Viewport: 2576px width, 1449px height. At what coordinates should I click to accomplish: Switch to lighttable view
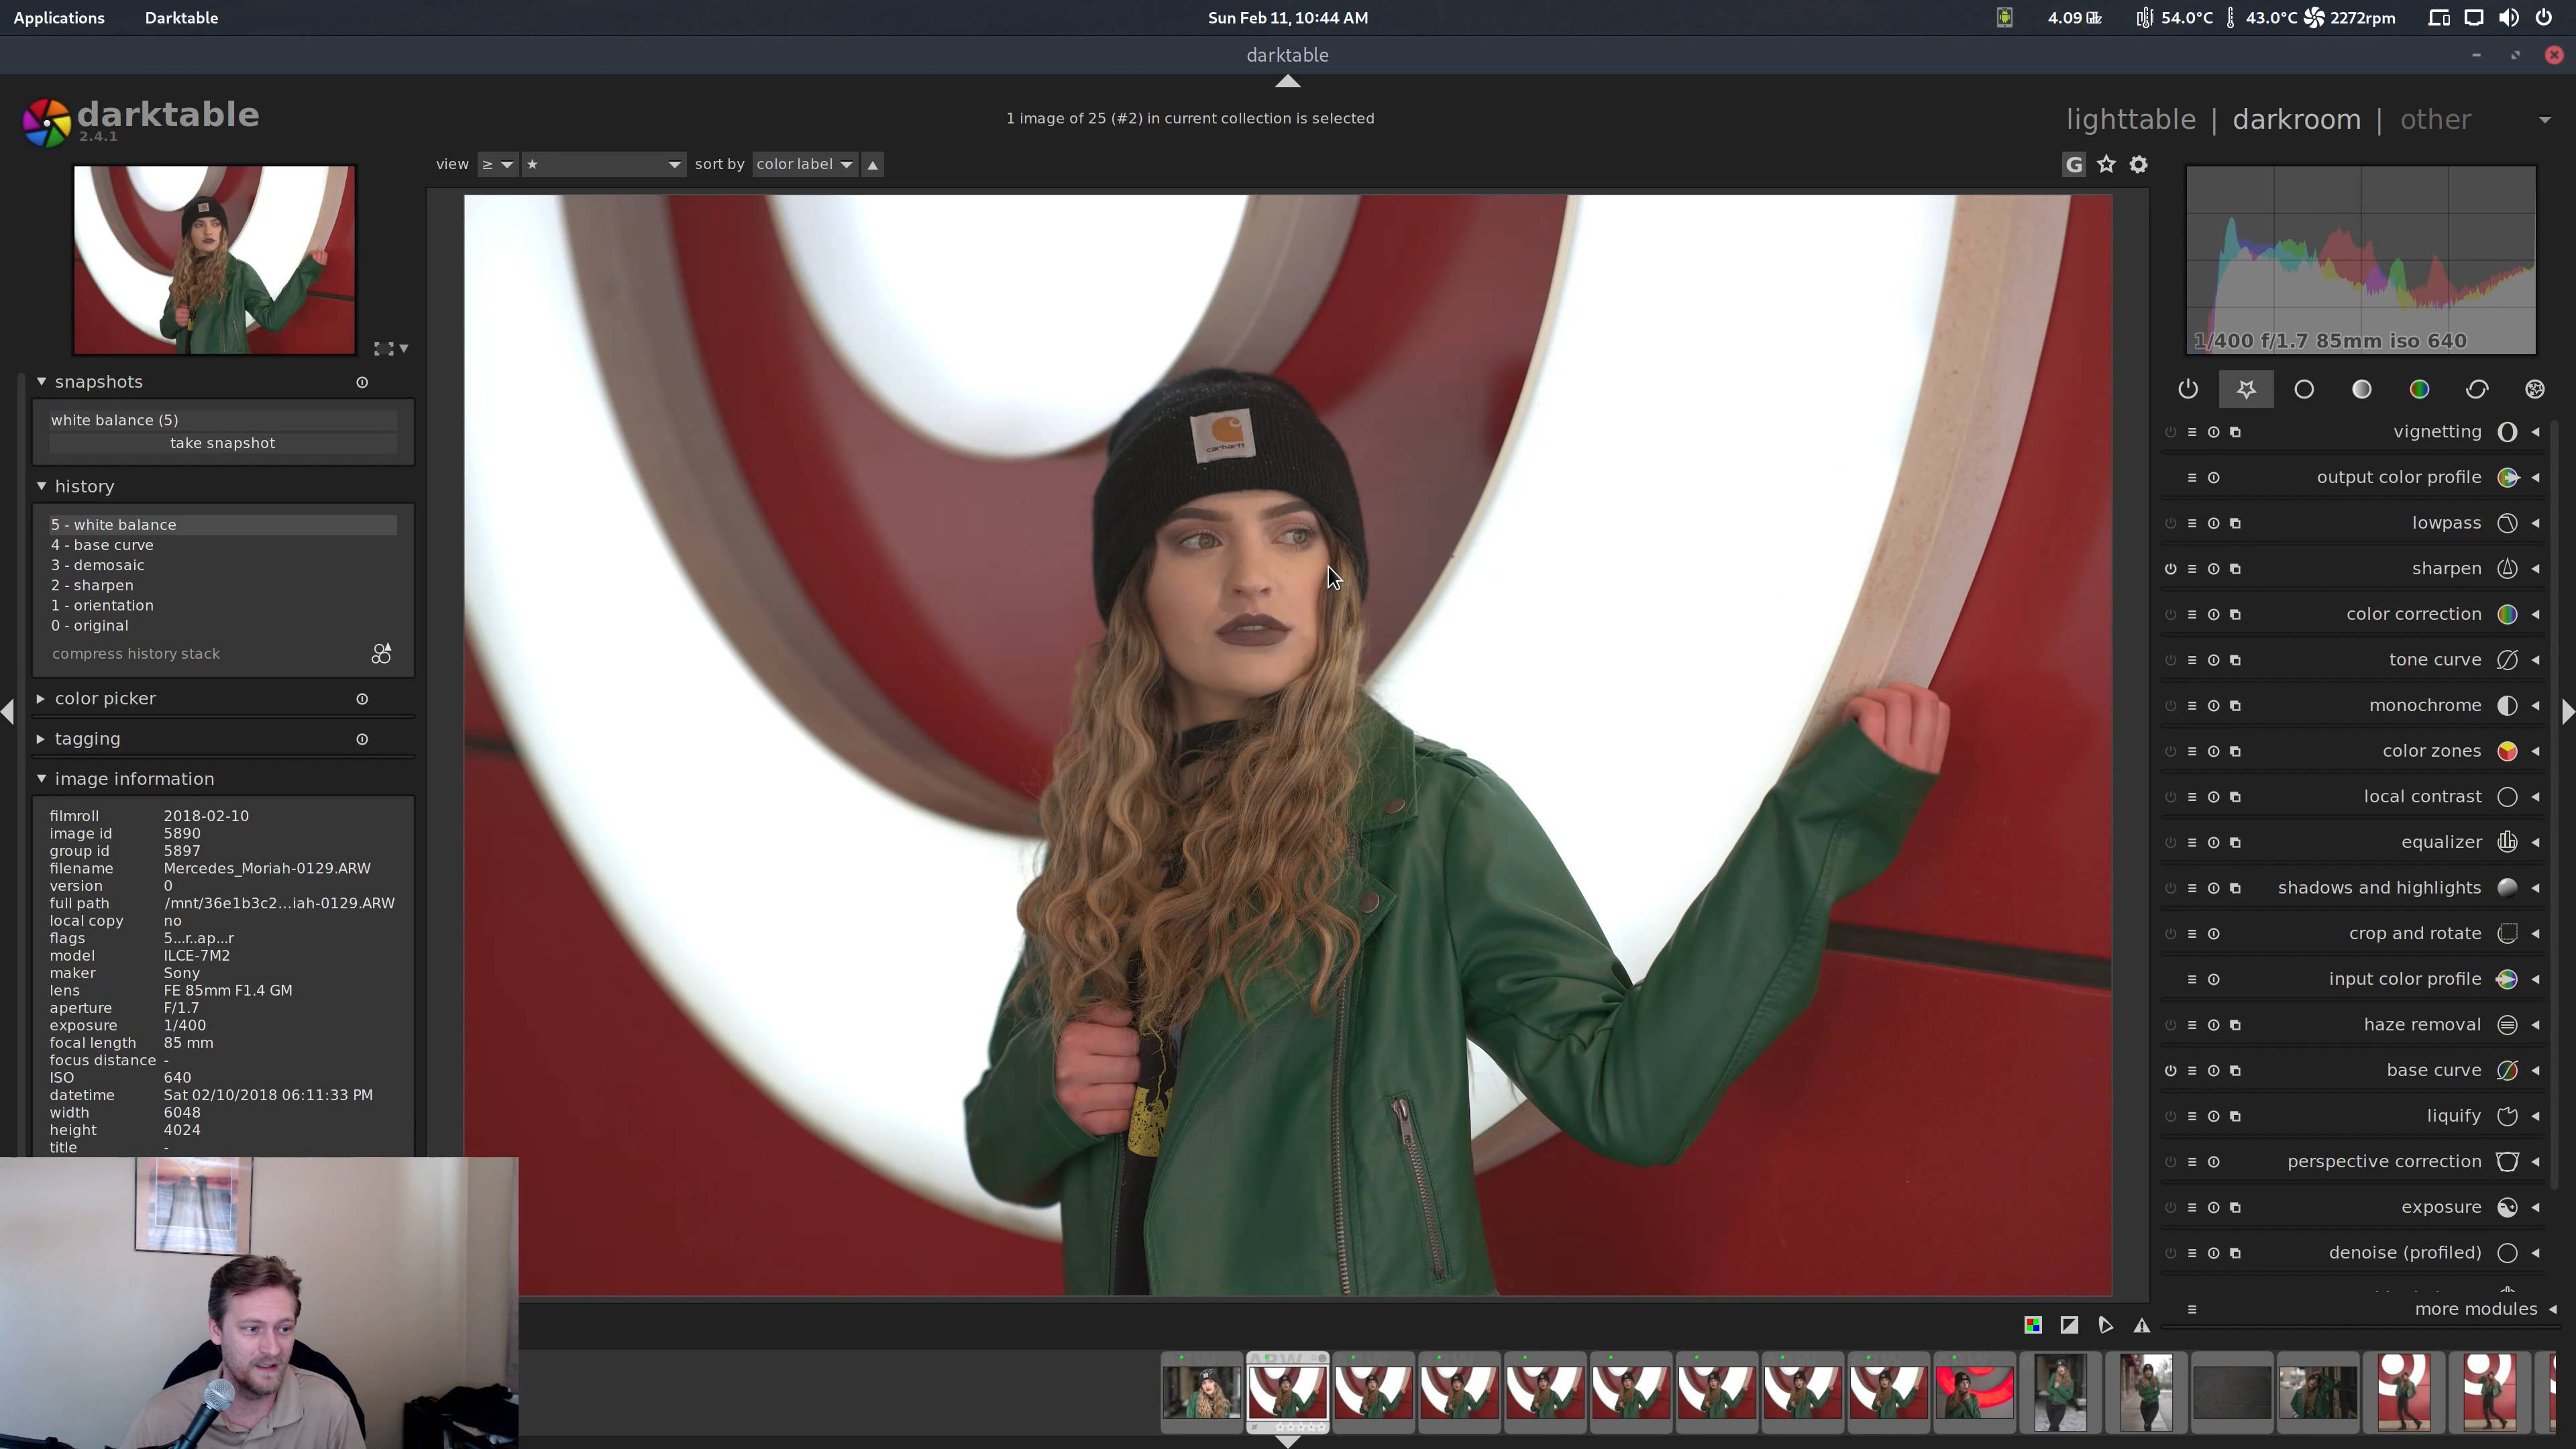coord(2130,120)
